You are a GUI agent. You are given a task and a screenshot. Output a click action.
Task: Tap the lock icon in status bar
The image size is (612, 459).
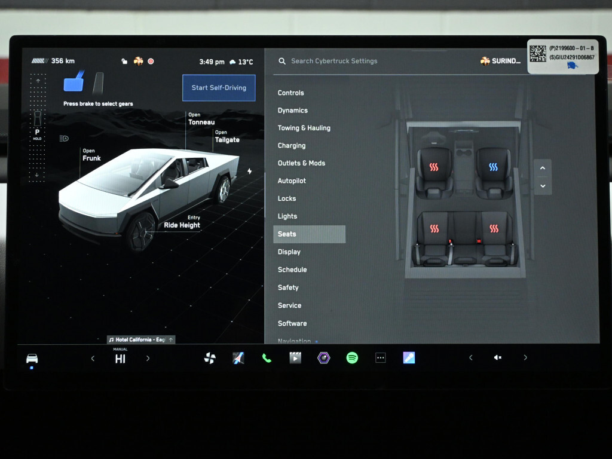click(124, 61)
